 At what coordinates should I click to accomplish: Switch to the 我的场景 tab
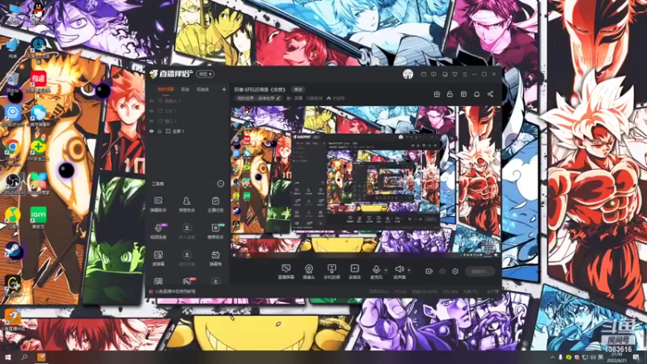166,90
